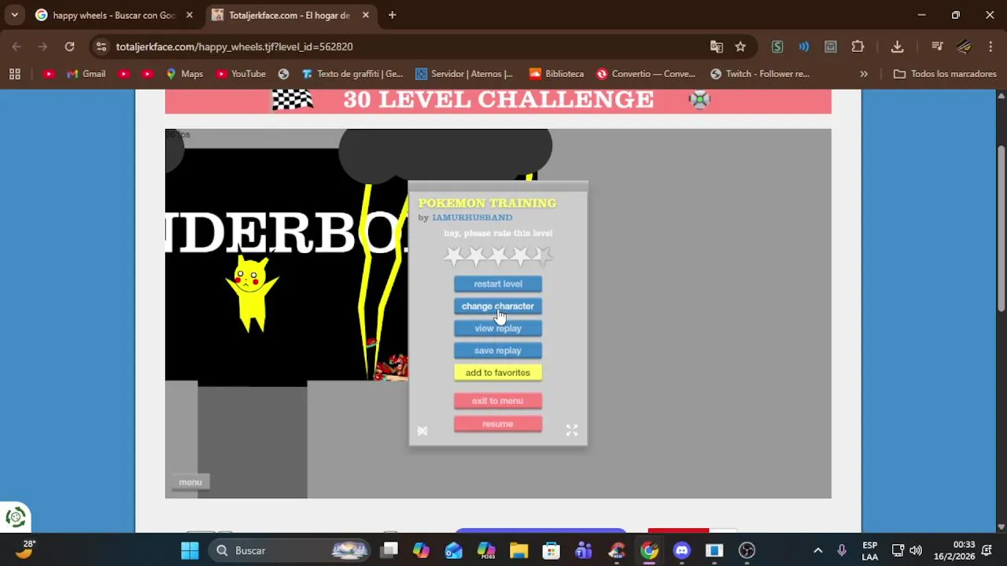Rate level with first star
1007x566 pixels.
[453, 255]
